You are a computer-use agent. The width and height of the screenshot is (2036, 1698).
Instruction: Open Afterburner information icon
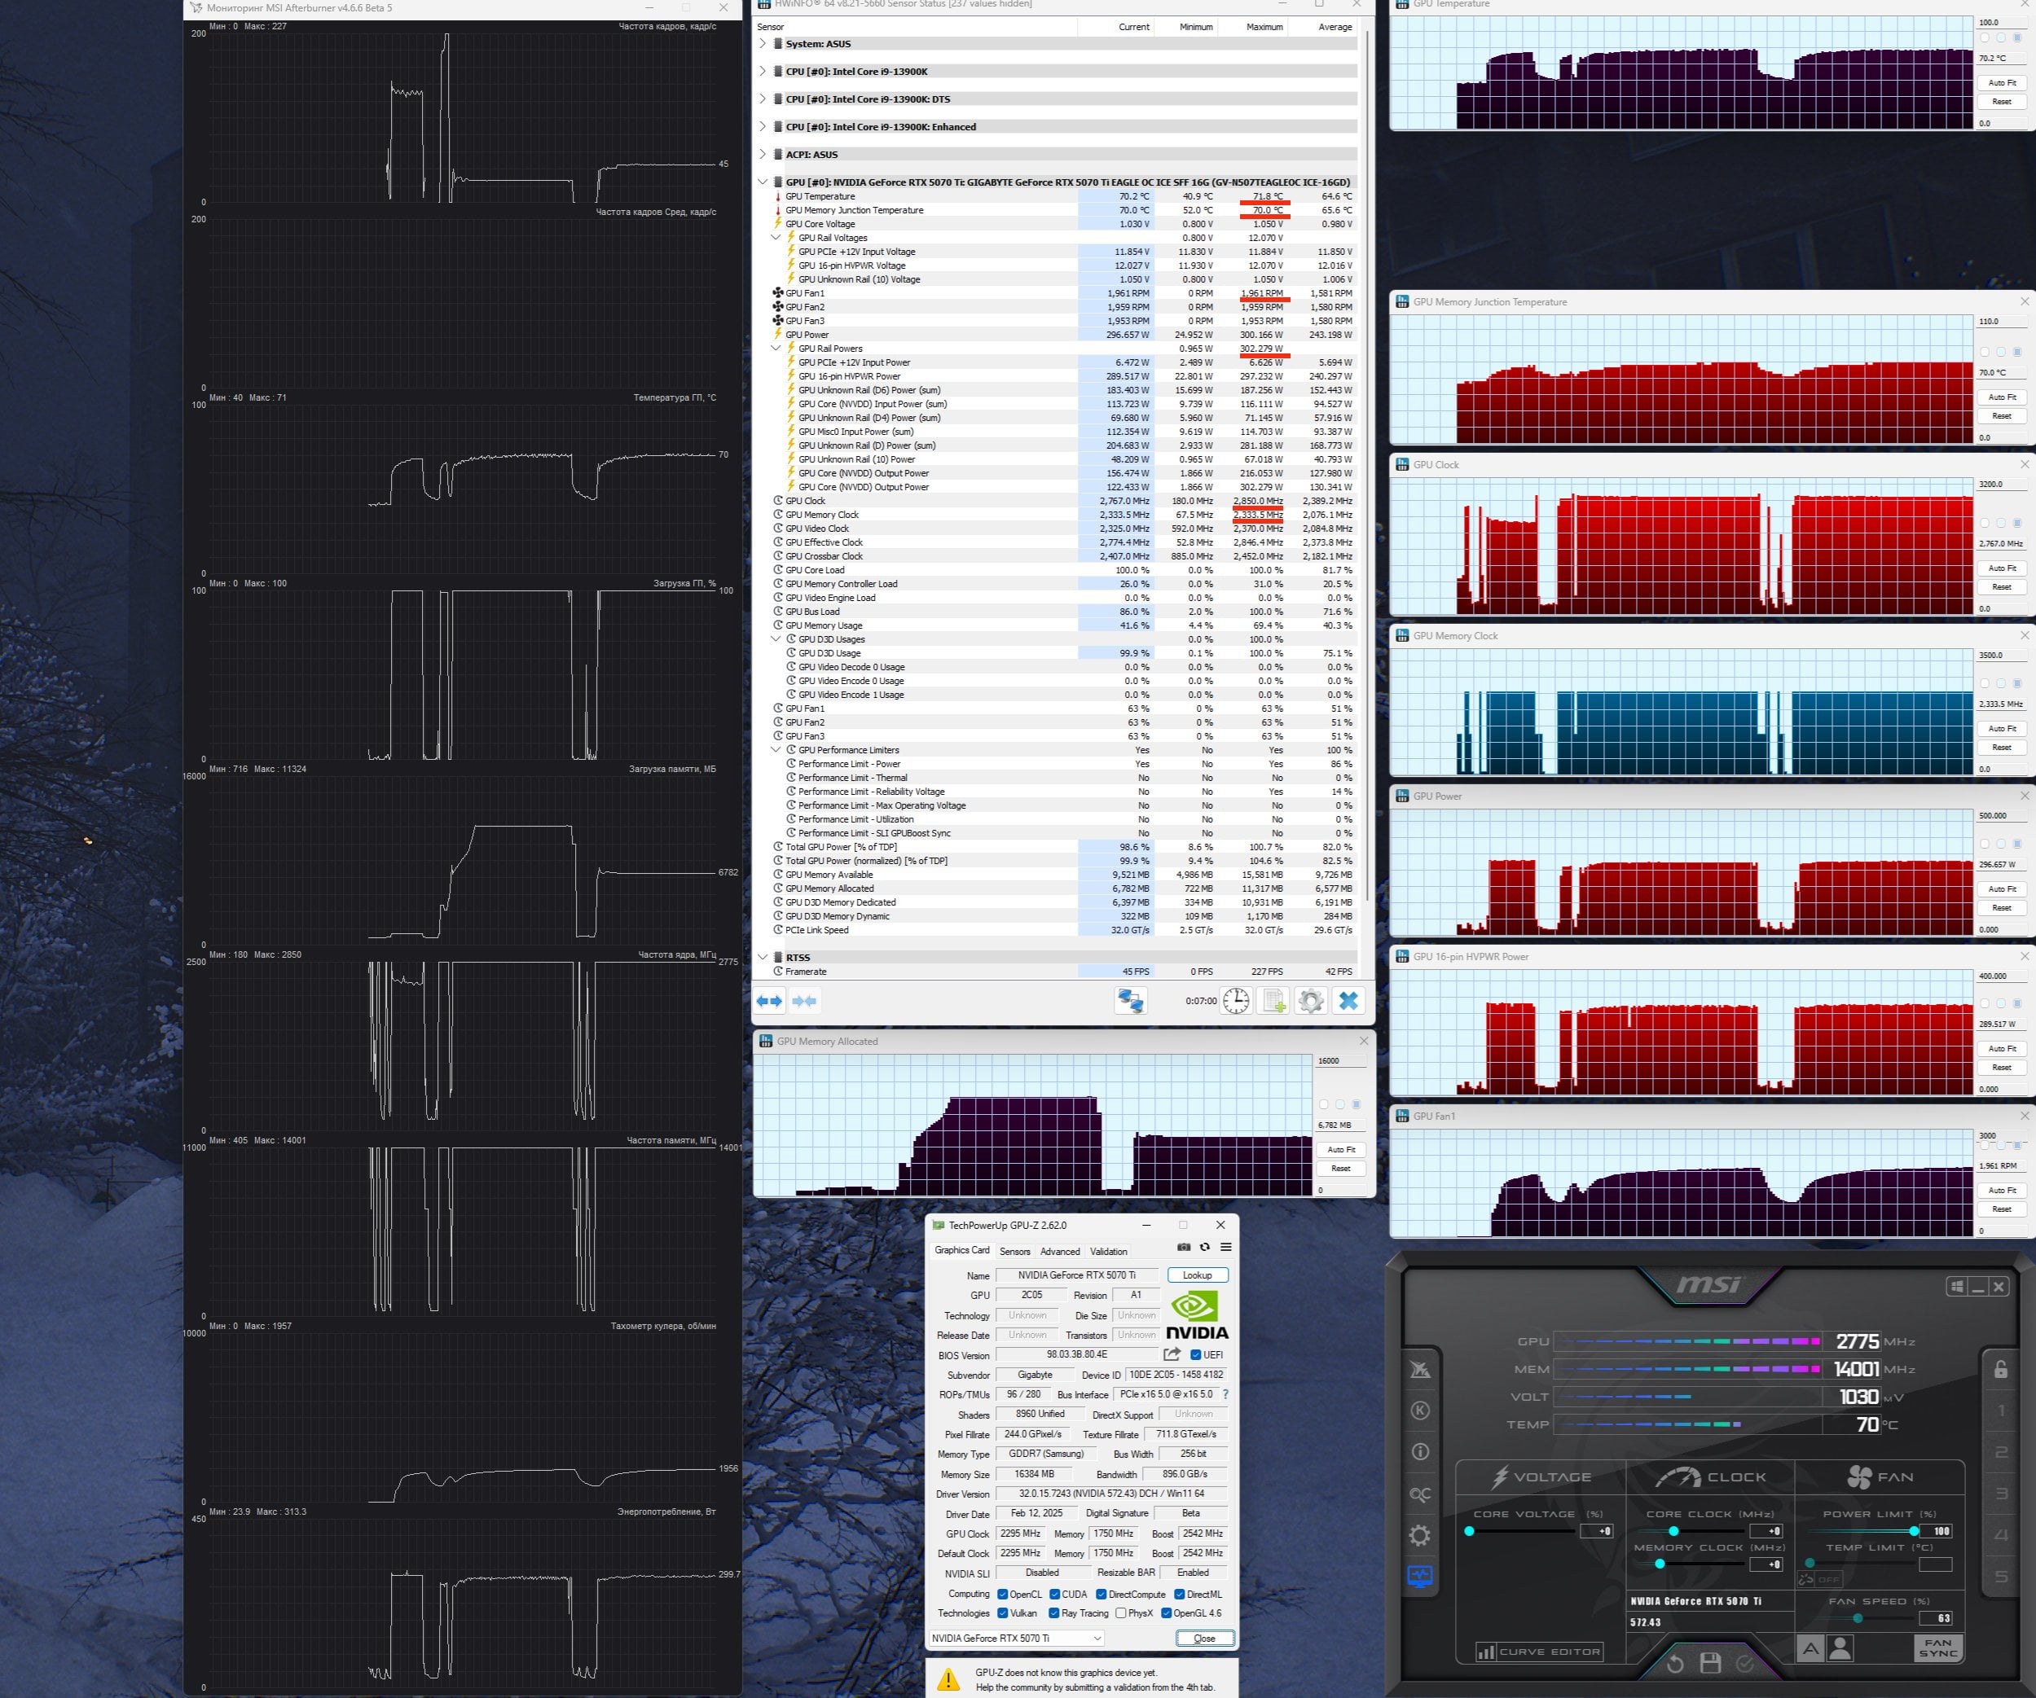click(x=1420, y=1452)
